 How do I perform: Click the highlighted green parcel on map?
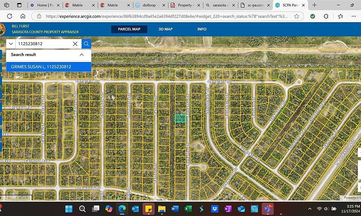pyautogui.click(x=180, y=118)
